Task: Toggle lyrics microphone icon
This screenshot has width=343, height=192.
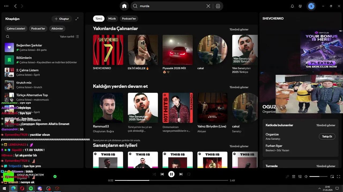Action: [287, 177]
